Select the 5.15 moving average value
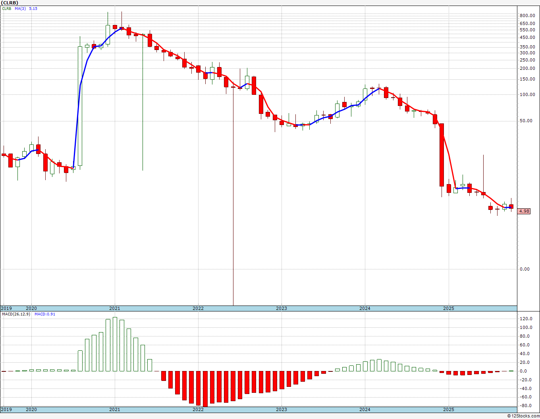This screenshot has width=540, height=419. click(33, 8)
